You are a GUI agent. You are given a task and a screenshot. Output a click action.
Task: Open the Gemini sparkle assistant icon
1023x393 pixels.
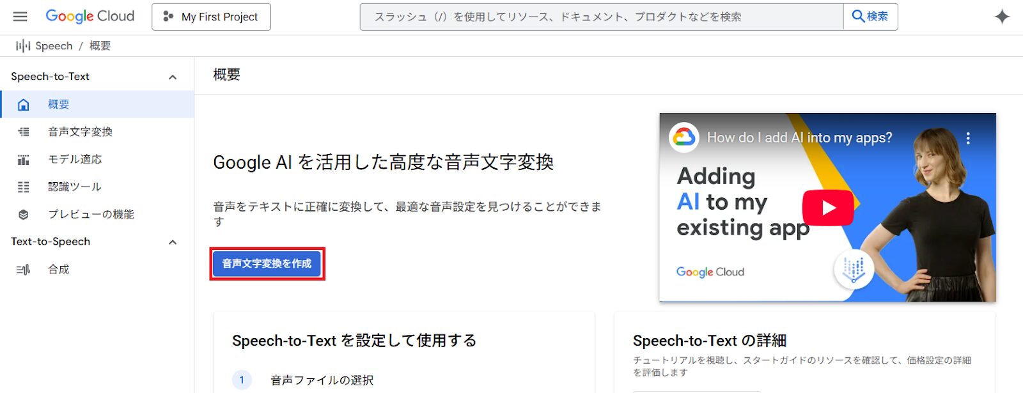click(x=1002, y=17)
